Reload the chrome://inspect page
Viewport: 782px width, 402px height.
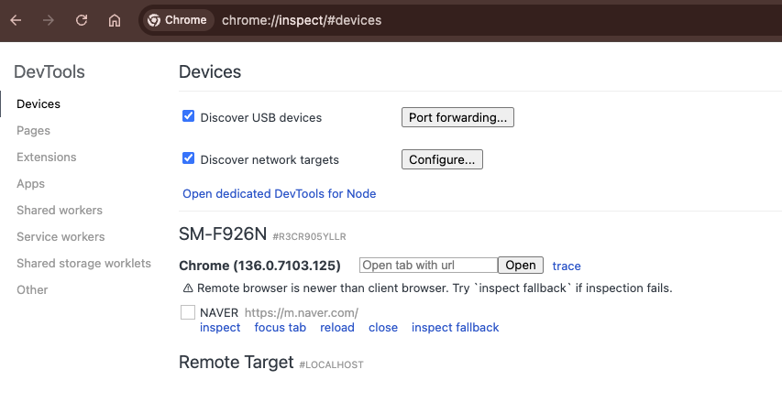(x=82, y=20)
